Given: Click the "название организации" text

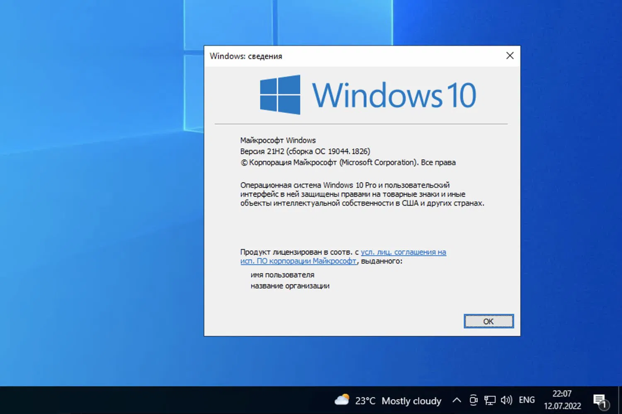Looking at the screenshot, I should click(x=290, y=286).
